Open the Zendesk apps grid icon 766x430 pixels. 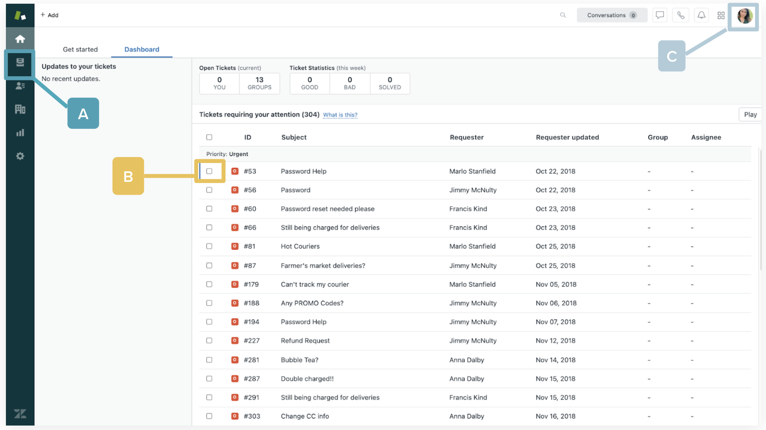pos(721,15)
